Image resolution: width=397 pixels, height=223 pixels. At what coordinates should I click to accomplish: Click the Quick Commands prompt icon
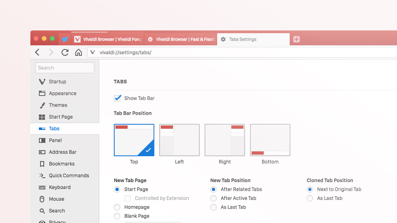point(42,176)
